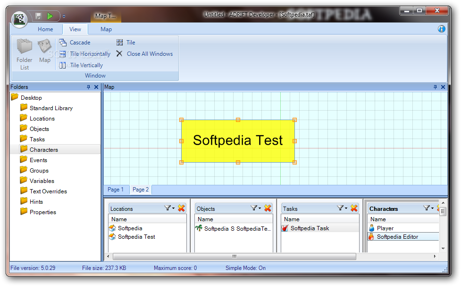The height and width of the screenshot is (286, 461).
Task: Sort Tasks by Name column header
Action: (320, 219)
